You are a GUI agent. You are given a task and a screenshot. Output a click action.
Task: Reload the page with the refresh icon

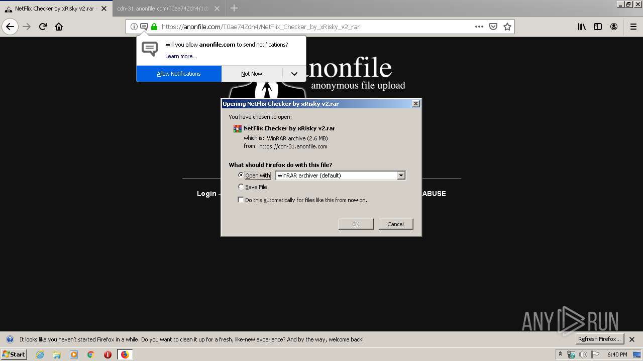click(x=43, y=27)
